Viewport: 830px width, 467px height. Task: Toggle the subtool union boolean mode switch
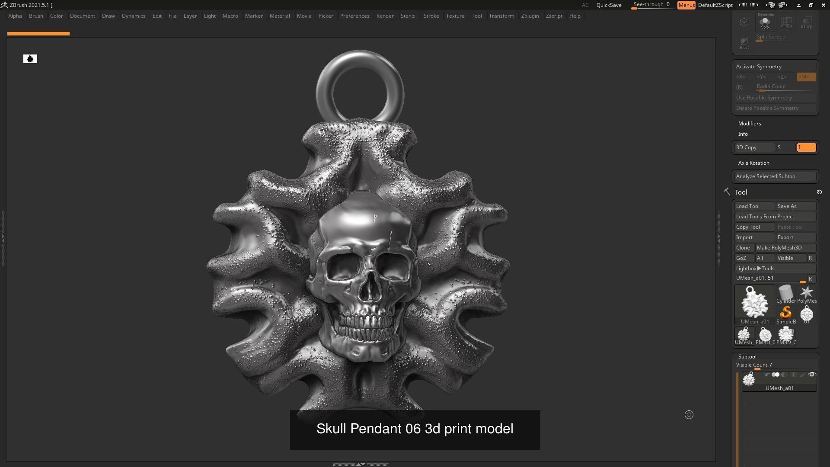(776, 375)
